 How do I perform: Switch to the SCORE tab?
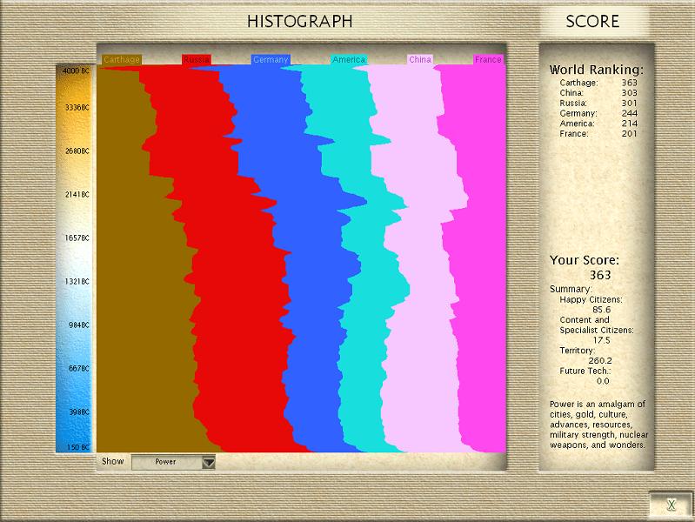pos(592,21)
